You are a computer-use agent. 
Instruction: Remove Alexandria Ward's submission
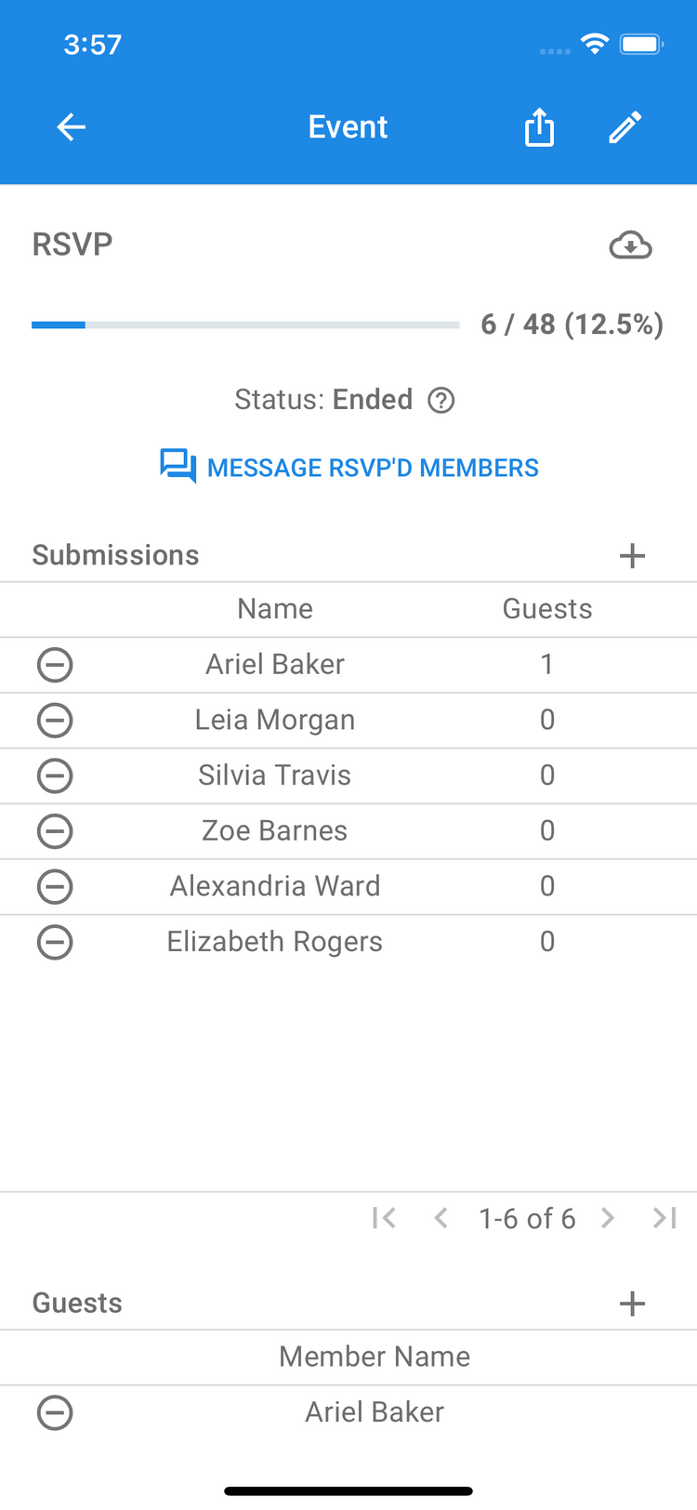coord(55,887)
